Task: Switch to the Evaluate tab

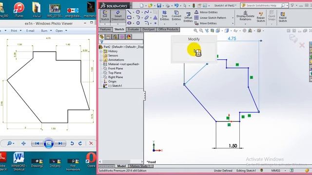Action: (133, 29)
